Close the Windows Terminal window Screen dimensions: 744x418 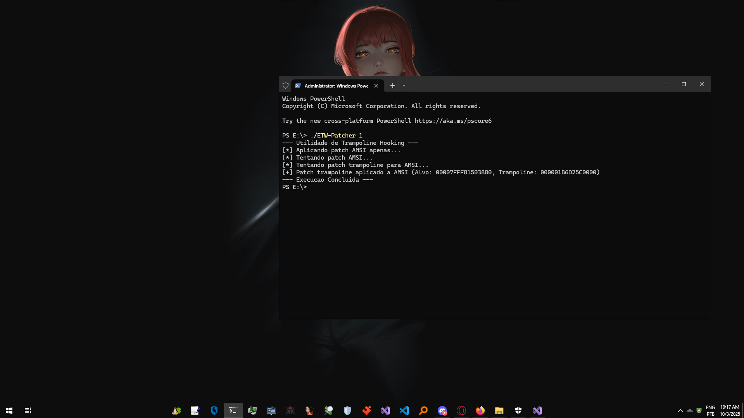click(x=702, y=84)
